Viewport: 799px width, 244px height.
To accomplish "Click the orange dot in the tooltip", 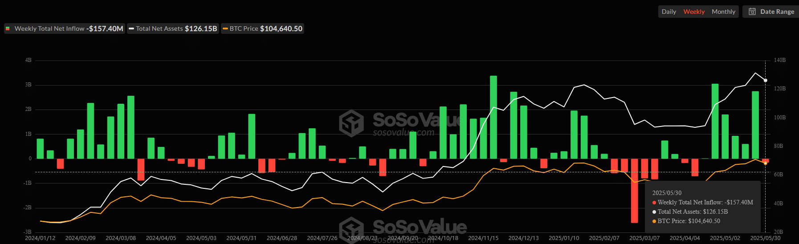I will (x=654, y=221).
